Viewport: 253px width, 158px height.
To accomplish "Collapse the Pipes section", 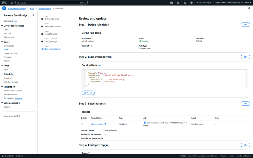I will coord(2,66).
